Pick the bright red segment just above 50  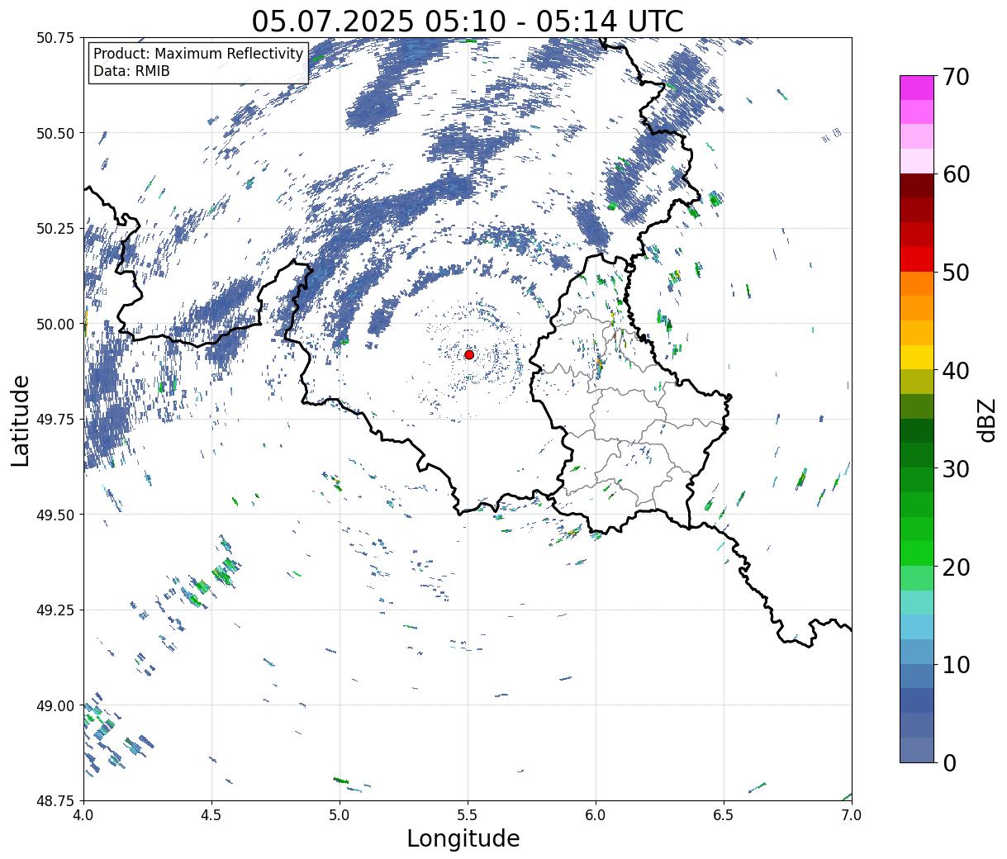click(917, 259)
